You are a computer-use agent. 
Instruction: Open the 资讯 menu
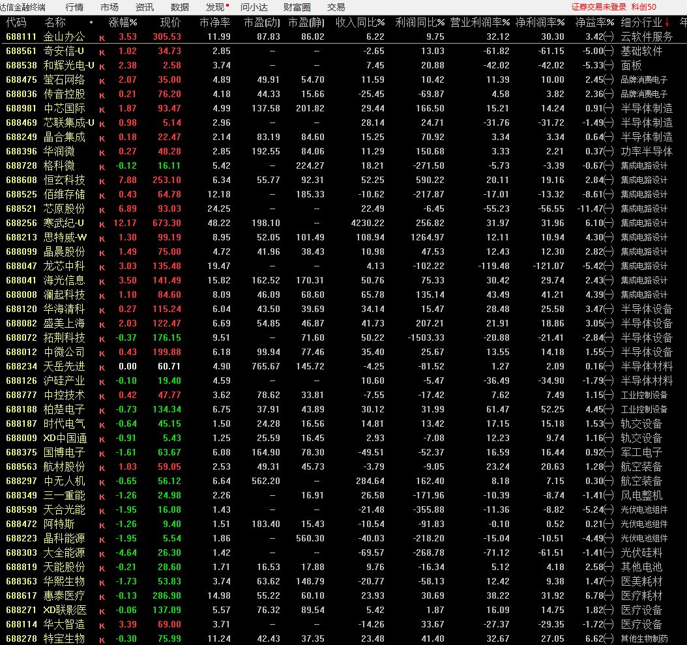145,7
